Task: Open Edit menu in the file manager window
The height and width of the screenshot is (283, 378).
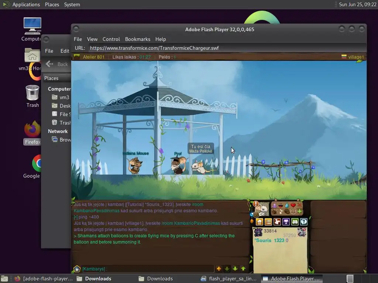Action: click(65, 51)
